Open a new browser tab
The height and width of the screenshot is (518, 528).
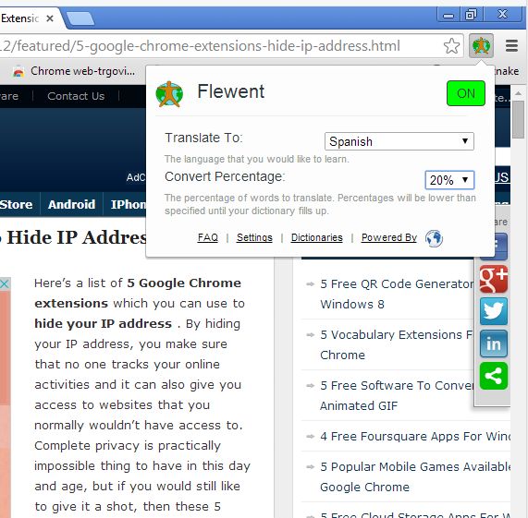click(80, 18)
